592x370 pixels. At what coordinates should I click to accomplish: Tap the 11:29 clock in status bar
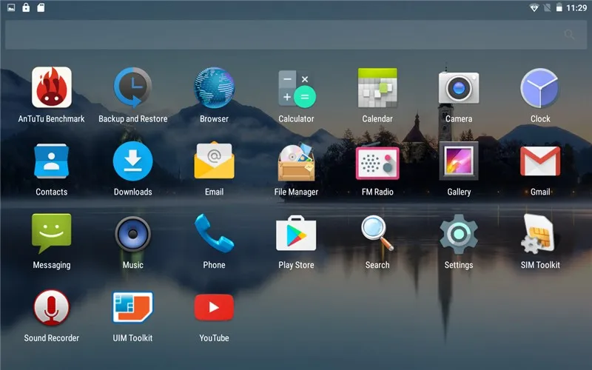(576, 7)
